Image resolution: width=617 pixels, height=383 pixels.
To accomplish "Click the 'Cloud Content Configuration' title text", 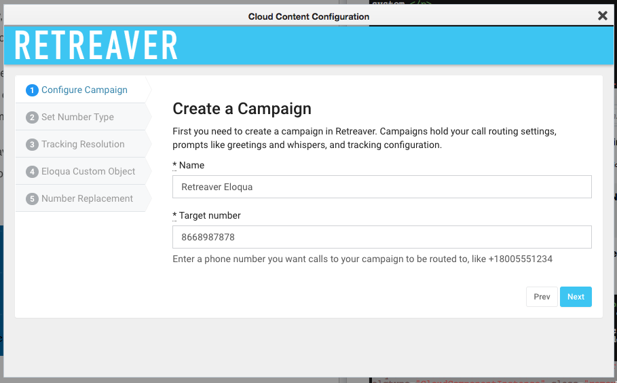I will click(x=308, y=16).
